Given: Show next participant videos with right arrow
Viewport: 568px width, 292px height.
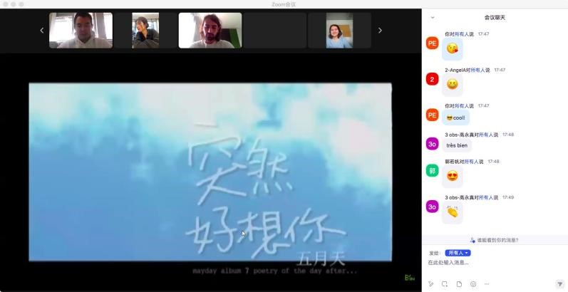Looking at the screenshot, I should pos(380,31).
